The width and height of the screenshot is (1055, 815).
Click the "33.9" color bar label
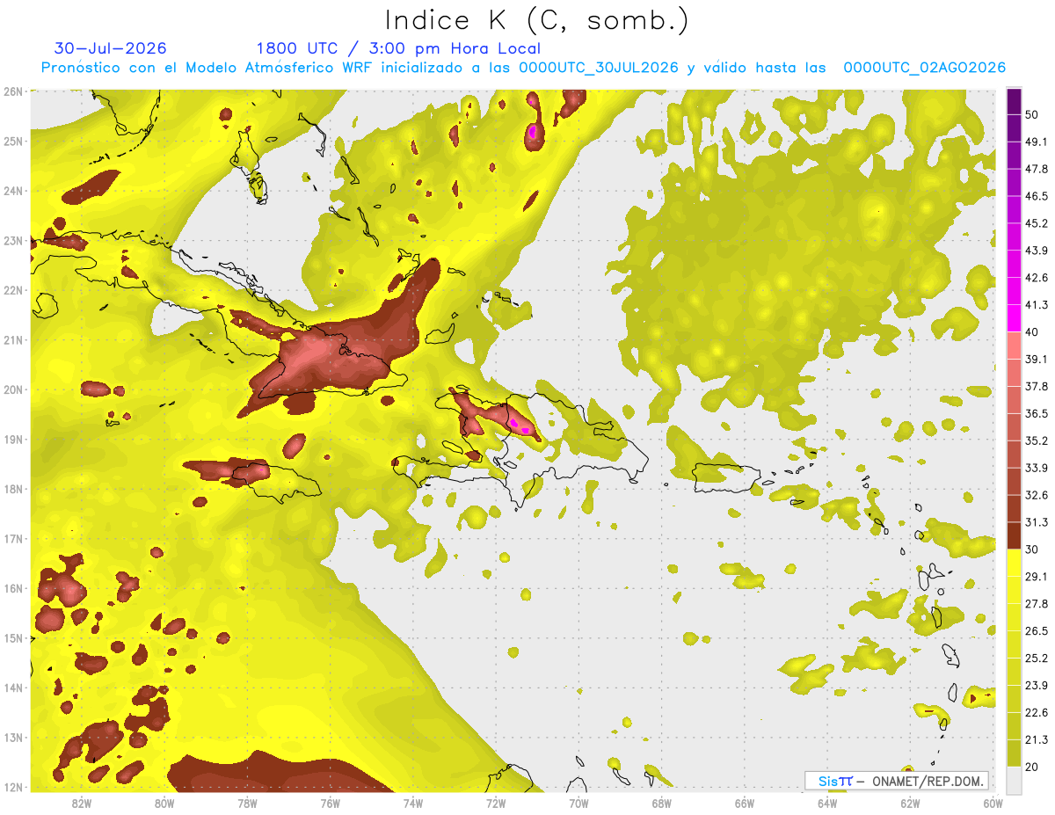tap(1036, 468)
